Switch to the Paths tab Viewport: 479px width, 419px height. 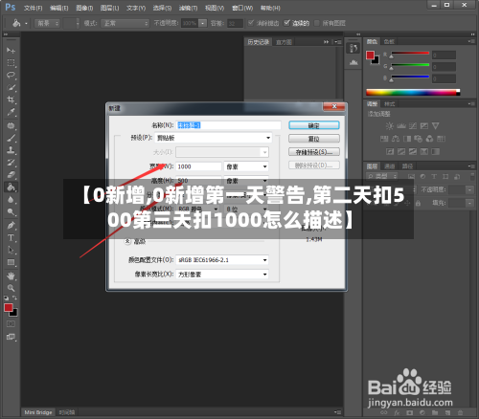click(407, 166)
